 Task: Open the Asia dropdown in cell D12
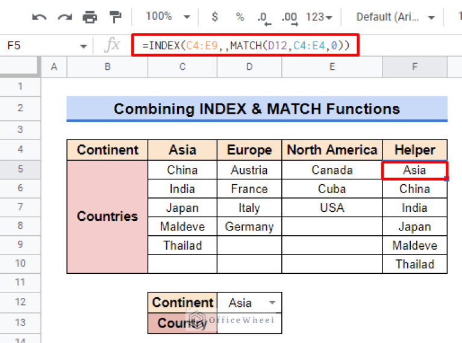pyautogui.click(x=272, y=302)
